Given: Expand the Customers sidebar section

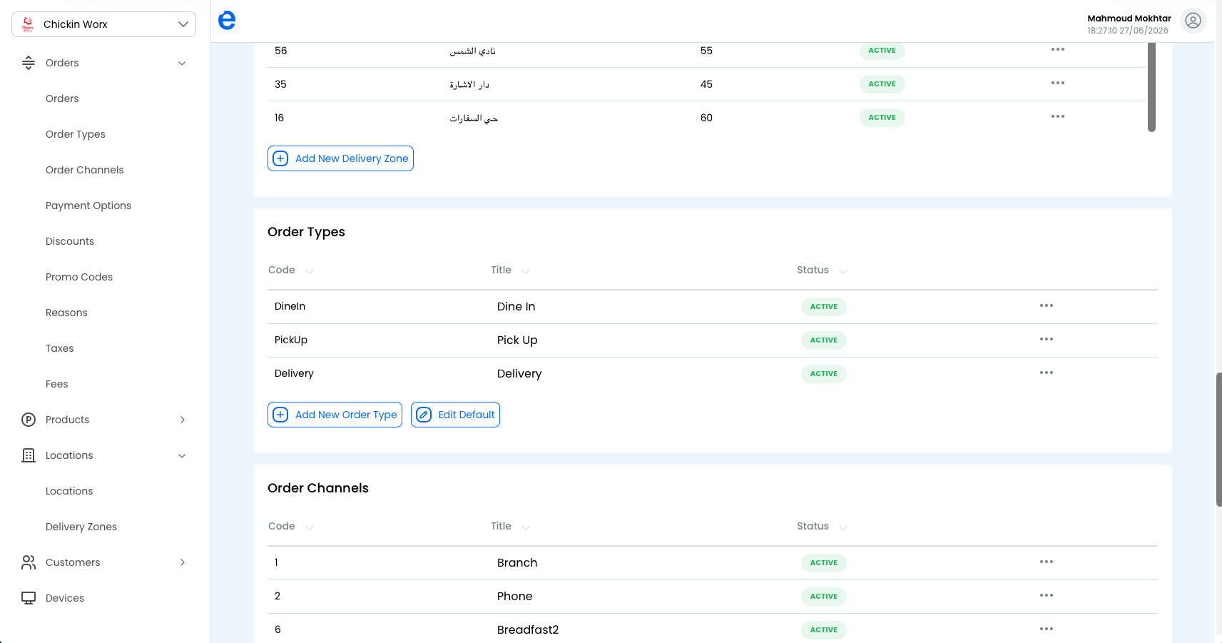Looking at the screenshot, I should click(x=182, y=562).
